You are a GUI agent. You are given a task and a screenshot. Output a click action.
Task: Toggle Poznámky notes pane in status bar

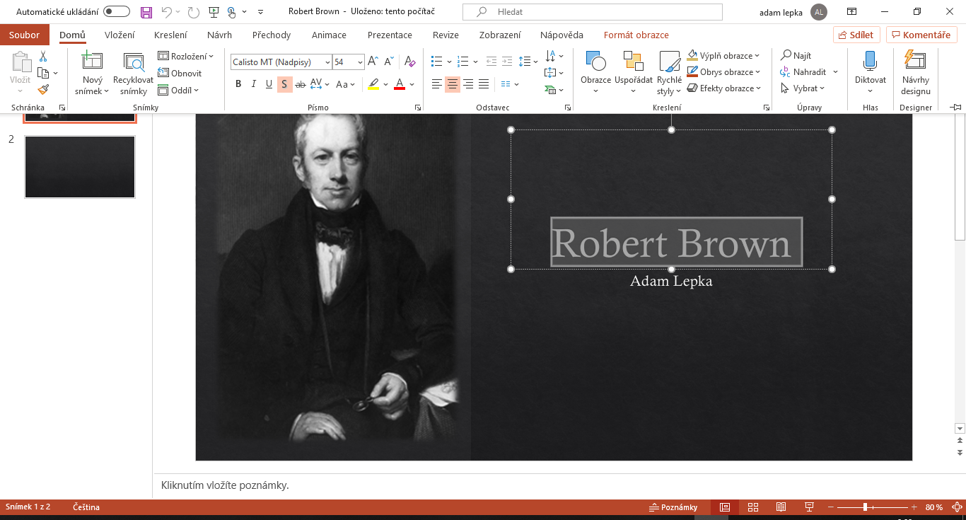tap(673, 507)
